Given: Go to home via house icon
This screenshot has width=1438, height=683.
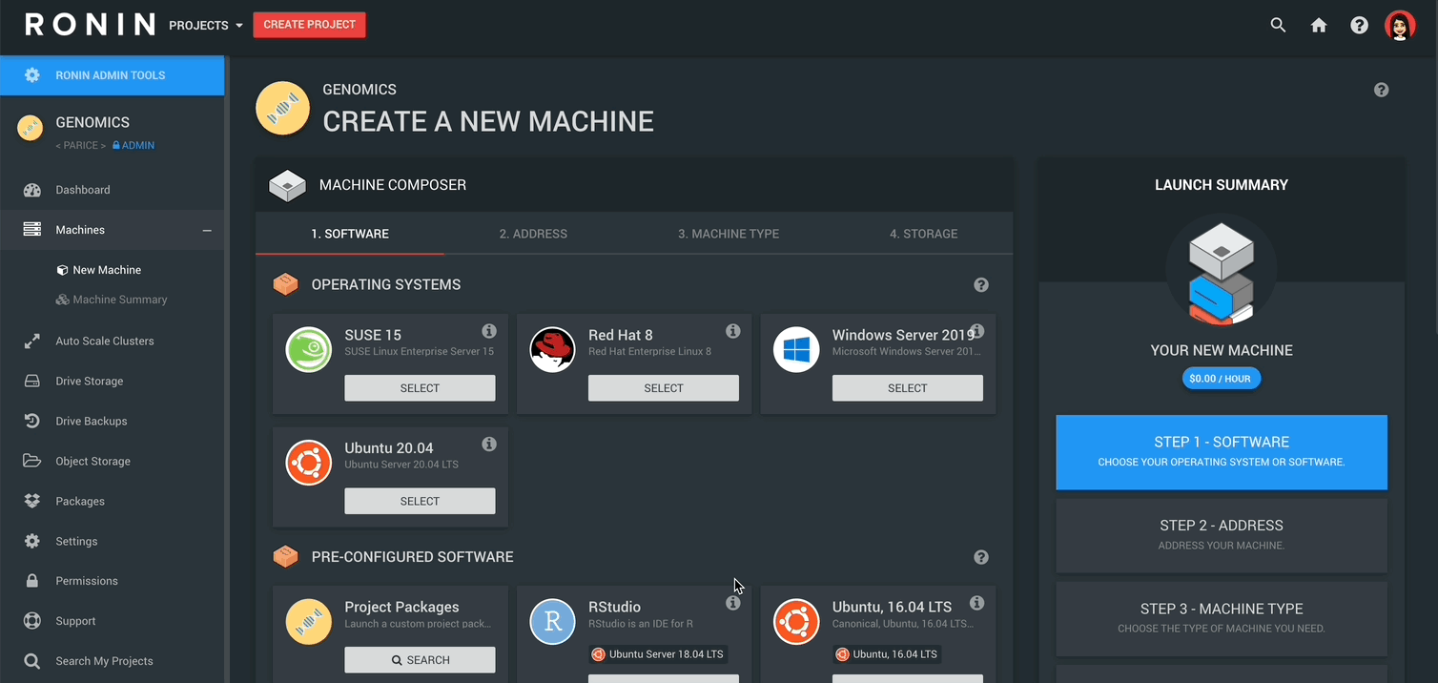Looking at the screenshot, I should point(1319,26).
